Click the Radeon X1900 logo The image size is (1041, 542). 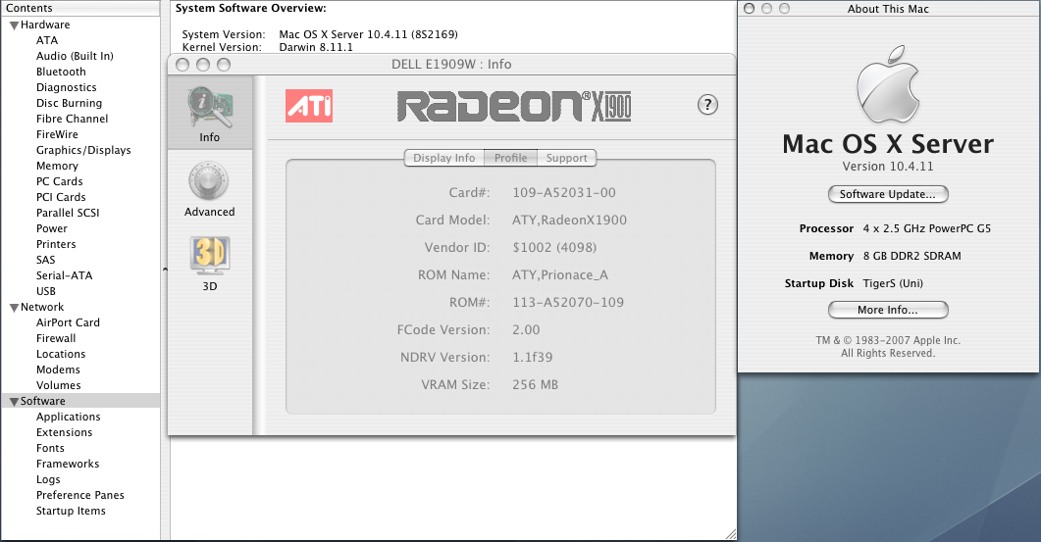[514, 106]
